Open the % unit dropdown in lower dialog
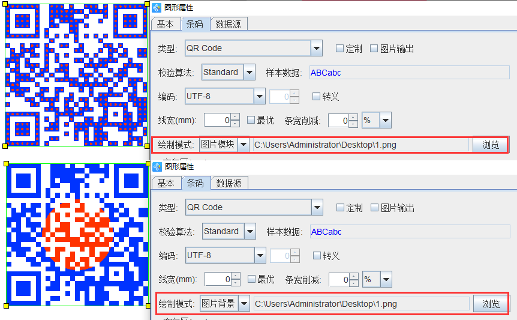Viewport: 517px width, 320px height. 386,279
